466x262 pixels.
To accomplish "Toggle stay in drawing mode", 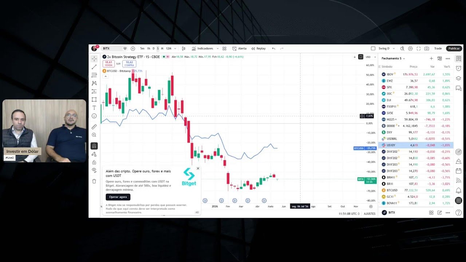I will (94, 154).
